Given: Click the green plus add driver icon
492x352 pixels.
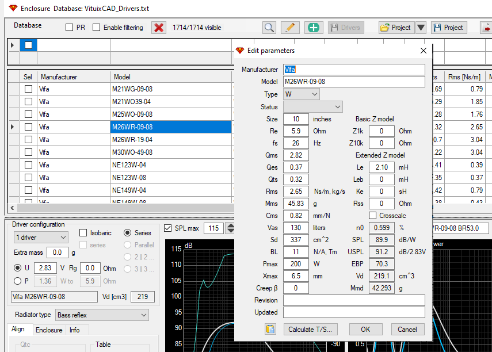Looking at the screenshot, I should 314,28.
